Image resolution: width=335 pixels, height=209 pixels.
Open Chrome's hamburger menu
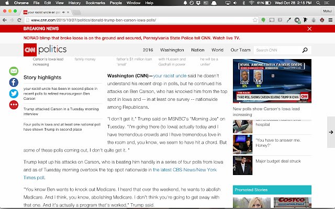(330, 20)
